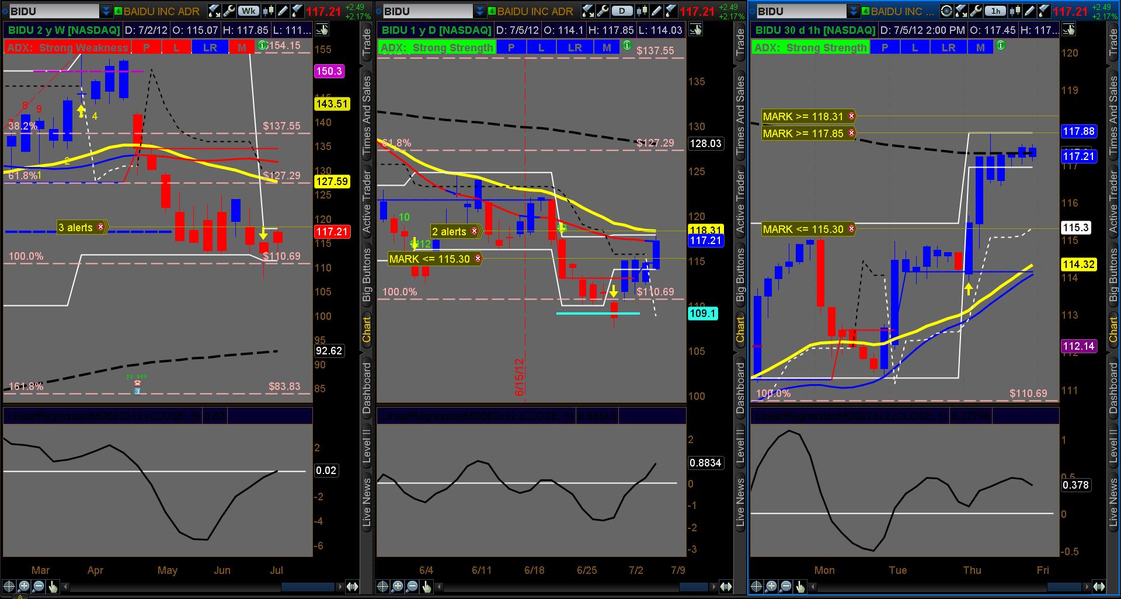Click the crosshair tool below hourly chart
The height and width of the screenshot is (599, 1121).
(757, 587)
